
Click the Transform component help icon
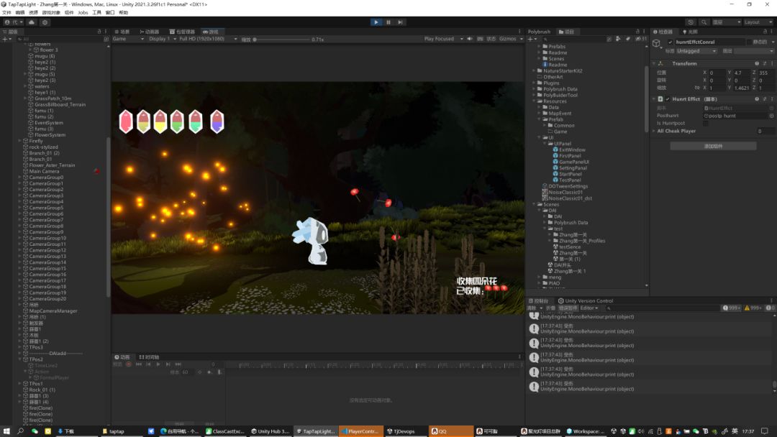[757, 63]
